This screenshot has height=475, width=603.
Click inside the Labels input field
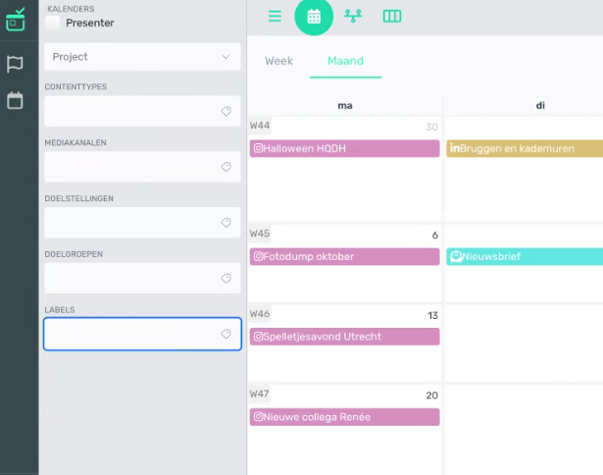pos(142,334)
